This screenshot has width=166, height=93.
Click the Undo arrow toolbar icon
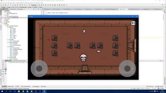[x=8, y=5]
